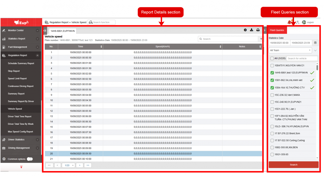Click the eupvn user avatar

tap(304, 22)
